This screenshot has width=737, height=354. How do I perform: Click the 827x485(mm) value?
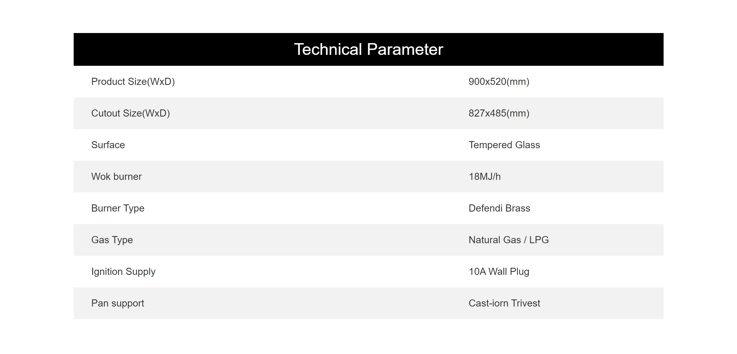pos(499,113)
